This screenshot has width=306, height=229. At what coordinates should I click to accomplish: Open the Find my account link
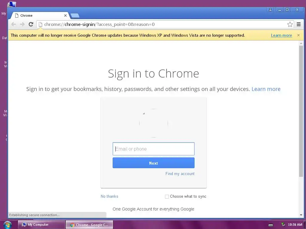[x=180, y=174]
